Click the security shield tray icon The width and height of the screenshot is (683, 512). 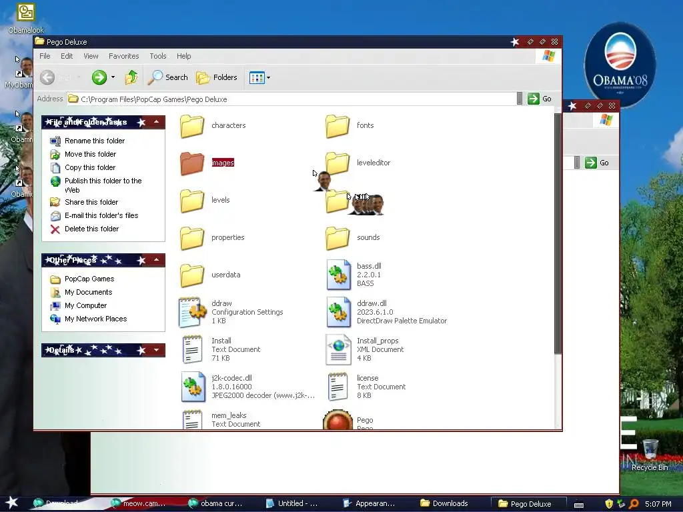pos(609,504)
